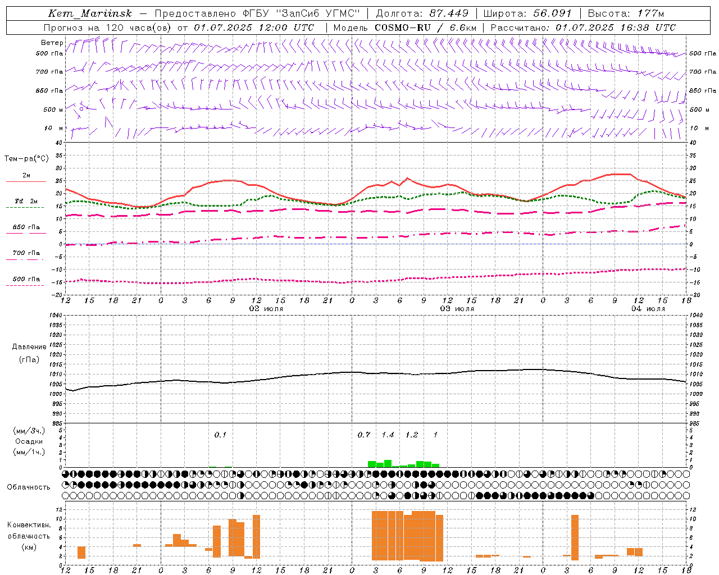
Task: Click the precipitation value 1.4
Action: coord(388,435)
